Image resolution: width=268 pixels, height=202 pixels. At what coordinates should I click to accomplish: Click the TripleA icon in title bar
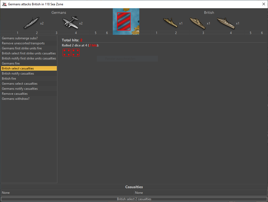[4, 4]
